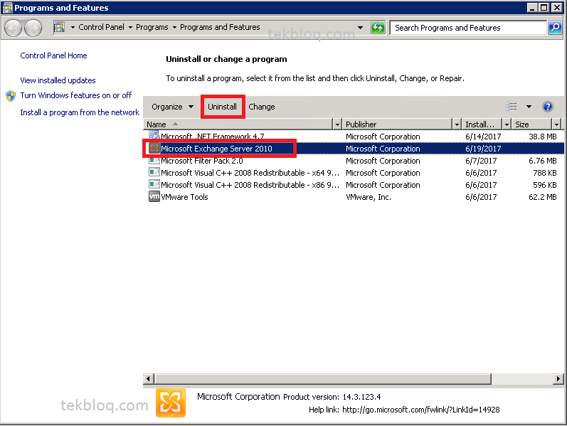The image size is (567, 426).
Task: Click the Control Panel breadcrumb
Action: click(101, 27)
